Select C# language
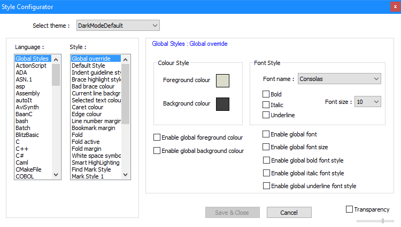Viewport: 401px width, 227px height. (x=33, y=156)
